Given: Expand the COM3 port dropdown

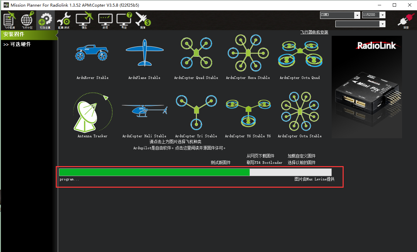Looking at the screenshot, I should tap(357, 15).
